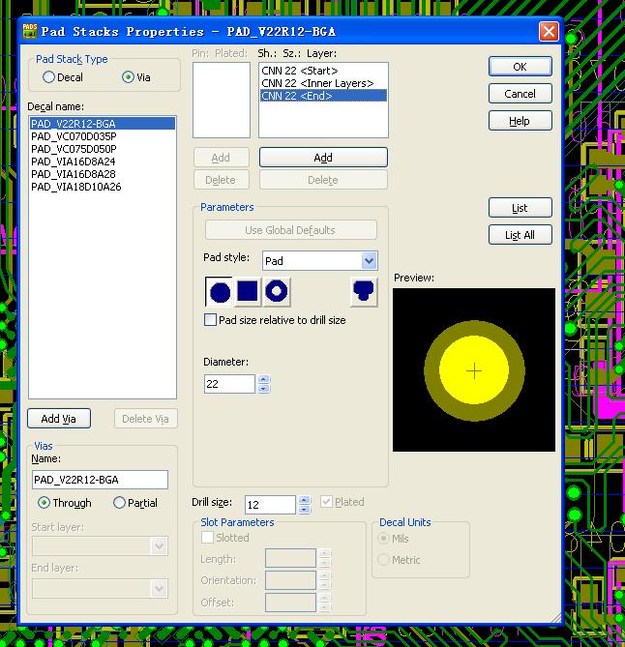The image size is (625, 647).
Task: Click the PADS application icon in title bar
Action: [x=30, y=31]
